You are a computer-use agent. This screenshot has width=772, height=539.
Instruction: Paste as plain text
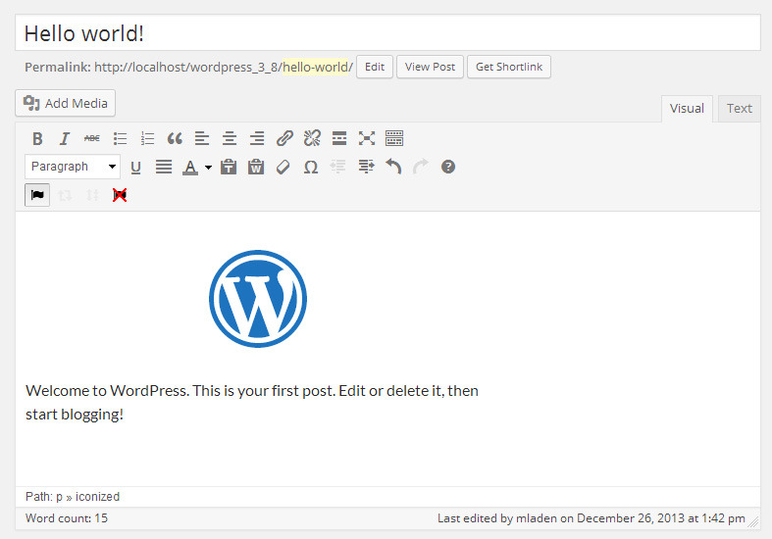pyautogui.click(x=229, y=168)
